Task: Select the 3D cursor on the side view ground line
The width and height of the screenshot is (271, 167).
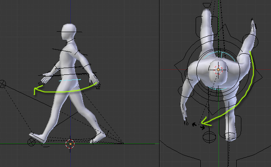Action: point(70,144)
